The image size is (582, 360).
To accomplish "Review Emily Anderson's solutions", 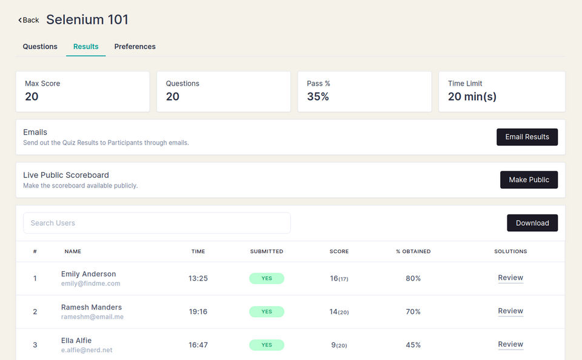I will pos(510,278).
